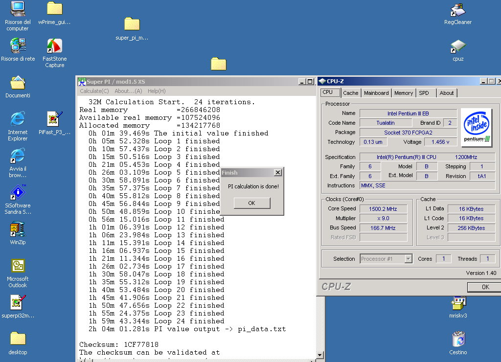This screenshot has height=362, width=501.
Task: Click the Bus Speed 166.7 MHz field
Action: pyautogui.click(x=383, y=228)
